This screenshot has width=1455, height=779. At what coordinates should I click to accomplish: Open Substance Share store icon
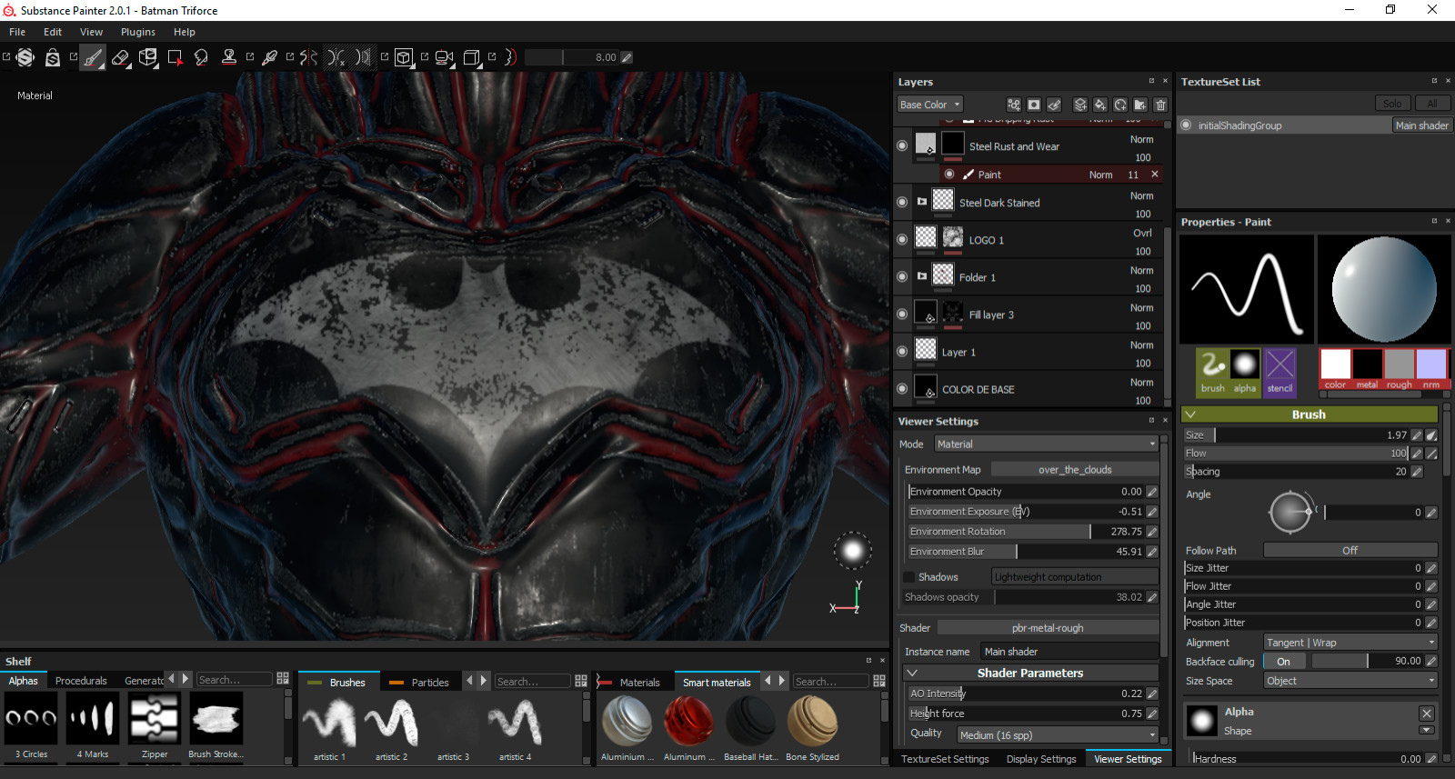53,57
